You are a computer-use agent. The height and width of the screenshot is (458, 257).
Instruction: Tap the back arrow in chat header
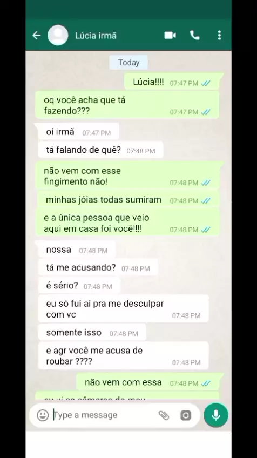[37, 35]
